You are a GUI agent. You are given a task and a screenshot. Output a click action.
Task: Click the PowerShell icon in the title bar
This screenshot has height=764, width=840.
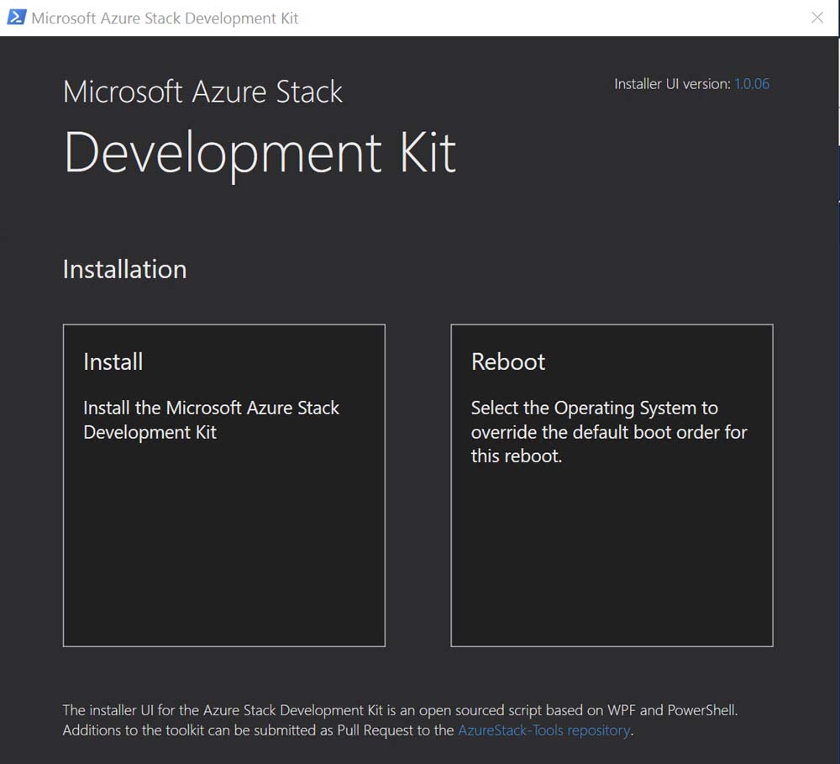[16, 18]
